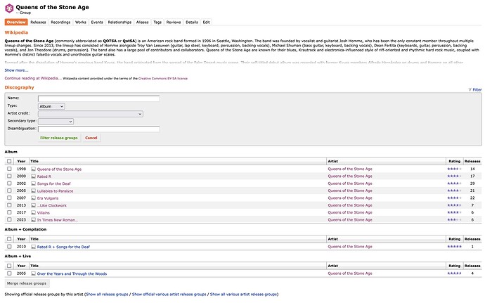Open the Events tab
Image resolution: width=485 pixels, height=303 pixels.
coord(97,22)
